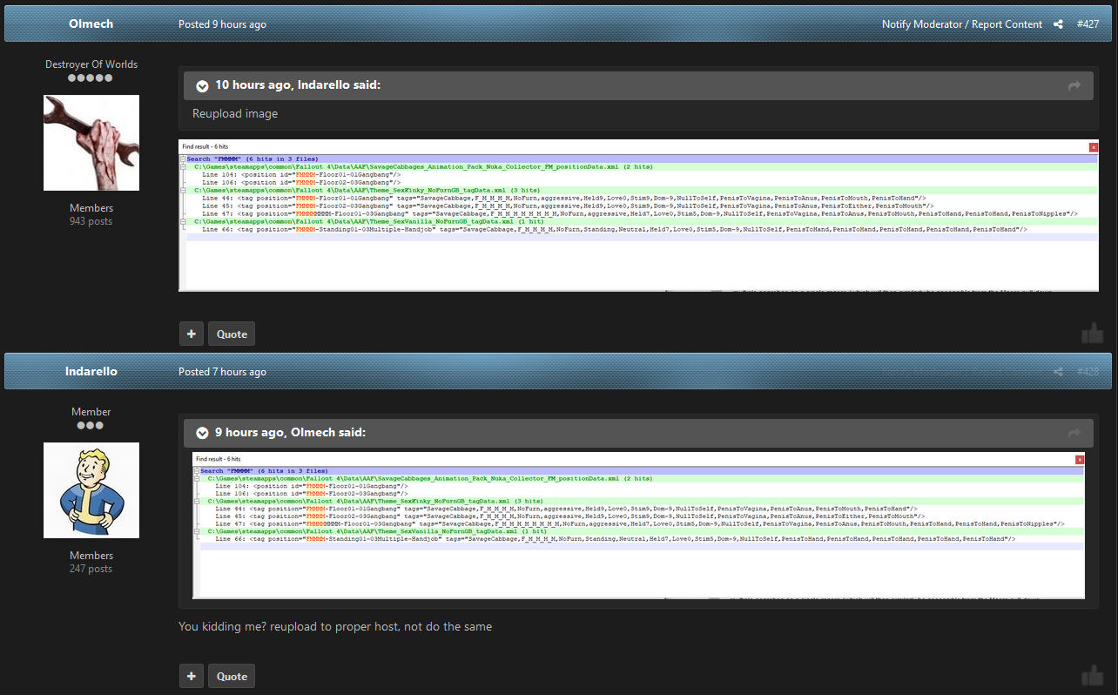Click the "Member" rank title above Indarello's avatar
This screenshot has height=695, width=1118.
(91, 412)
